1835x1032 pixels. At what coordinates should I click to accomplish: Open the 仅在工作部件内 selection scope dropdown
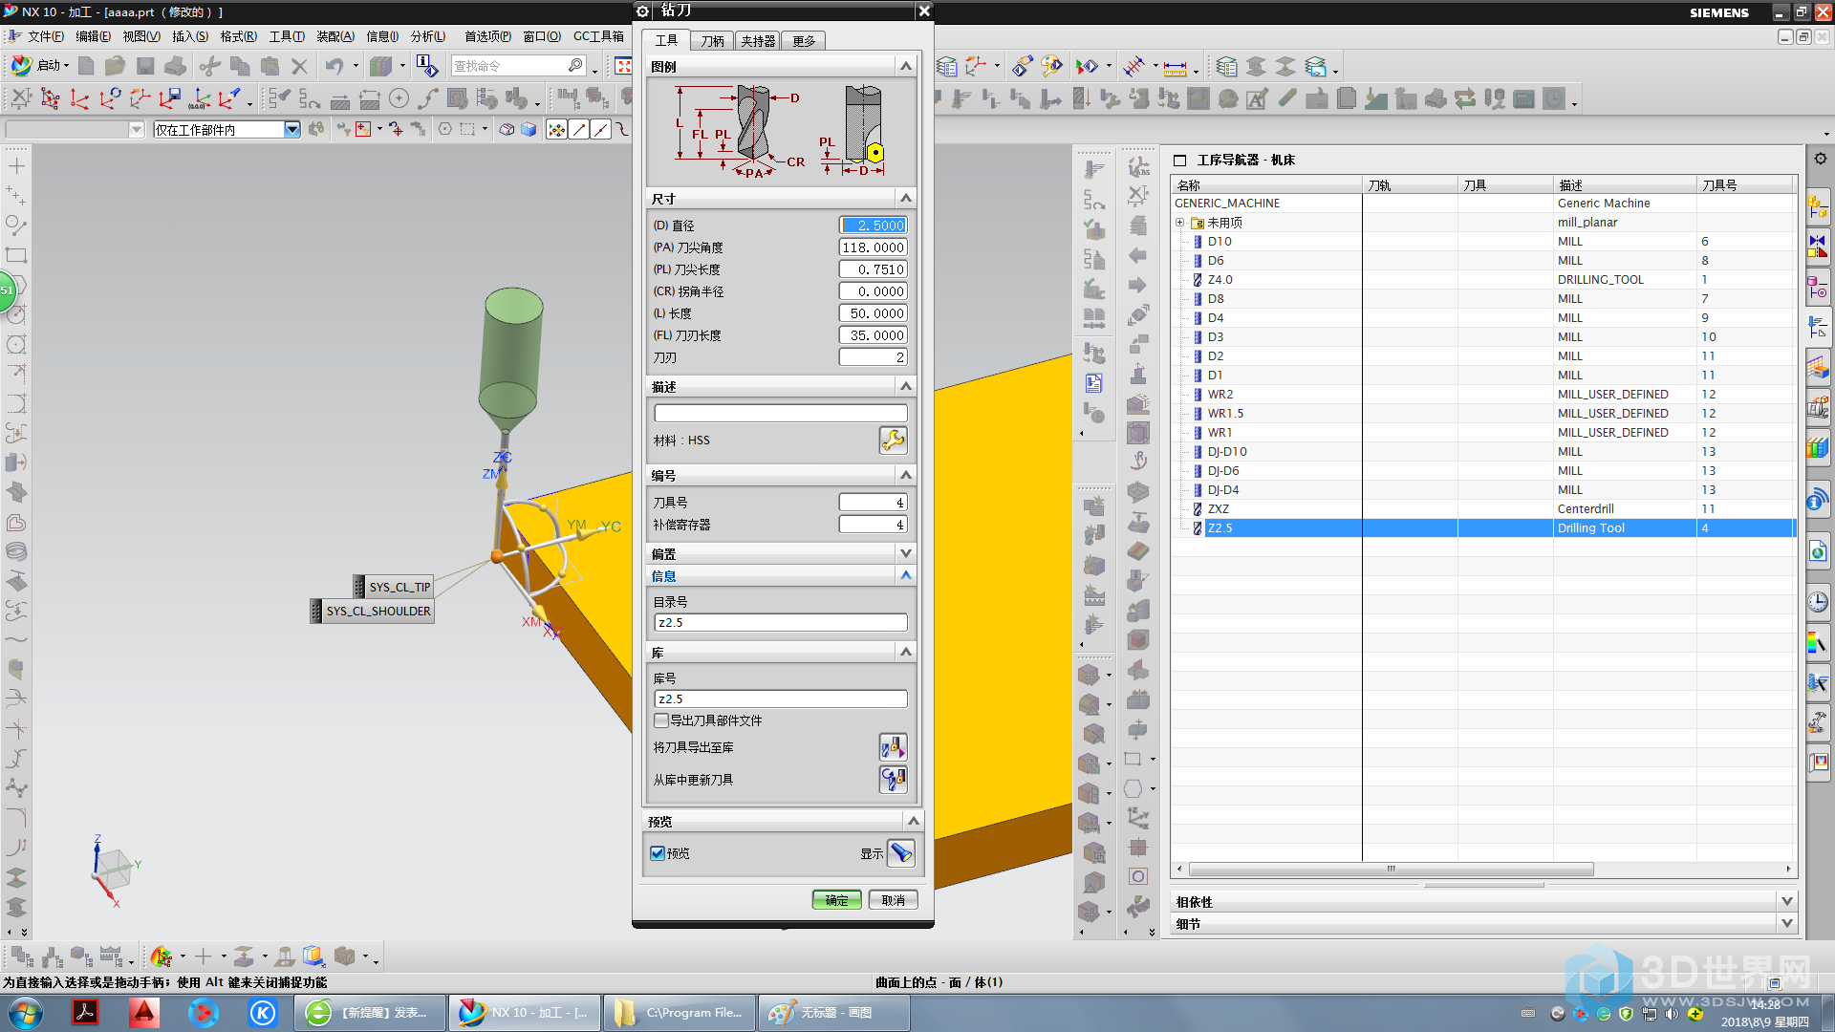291,129
